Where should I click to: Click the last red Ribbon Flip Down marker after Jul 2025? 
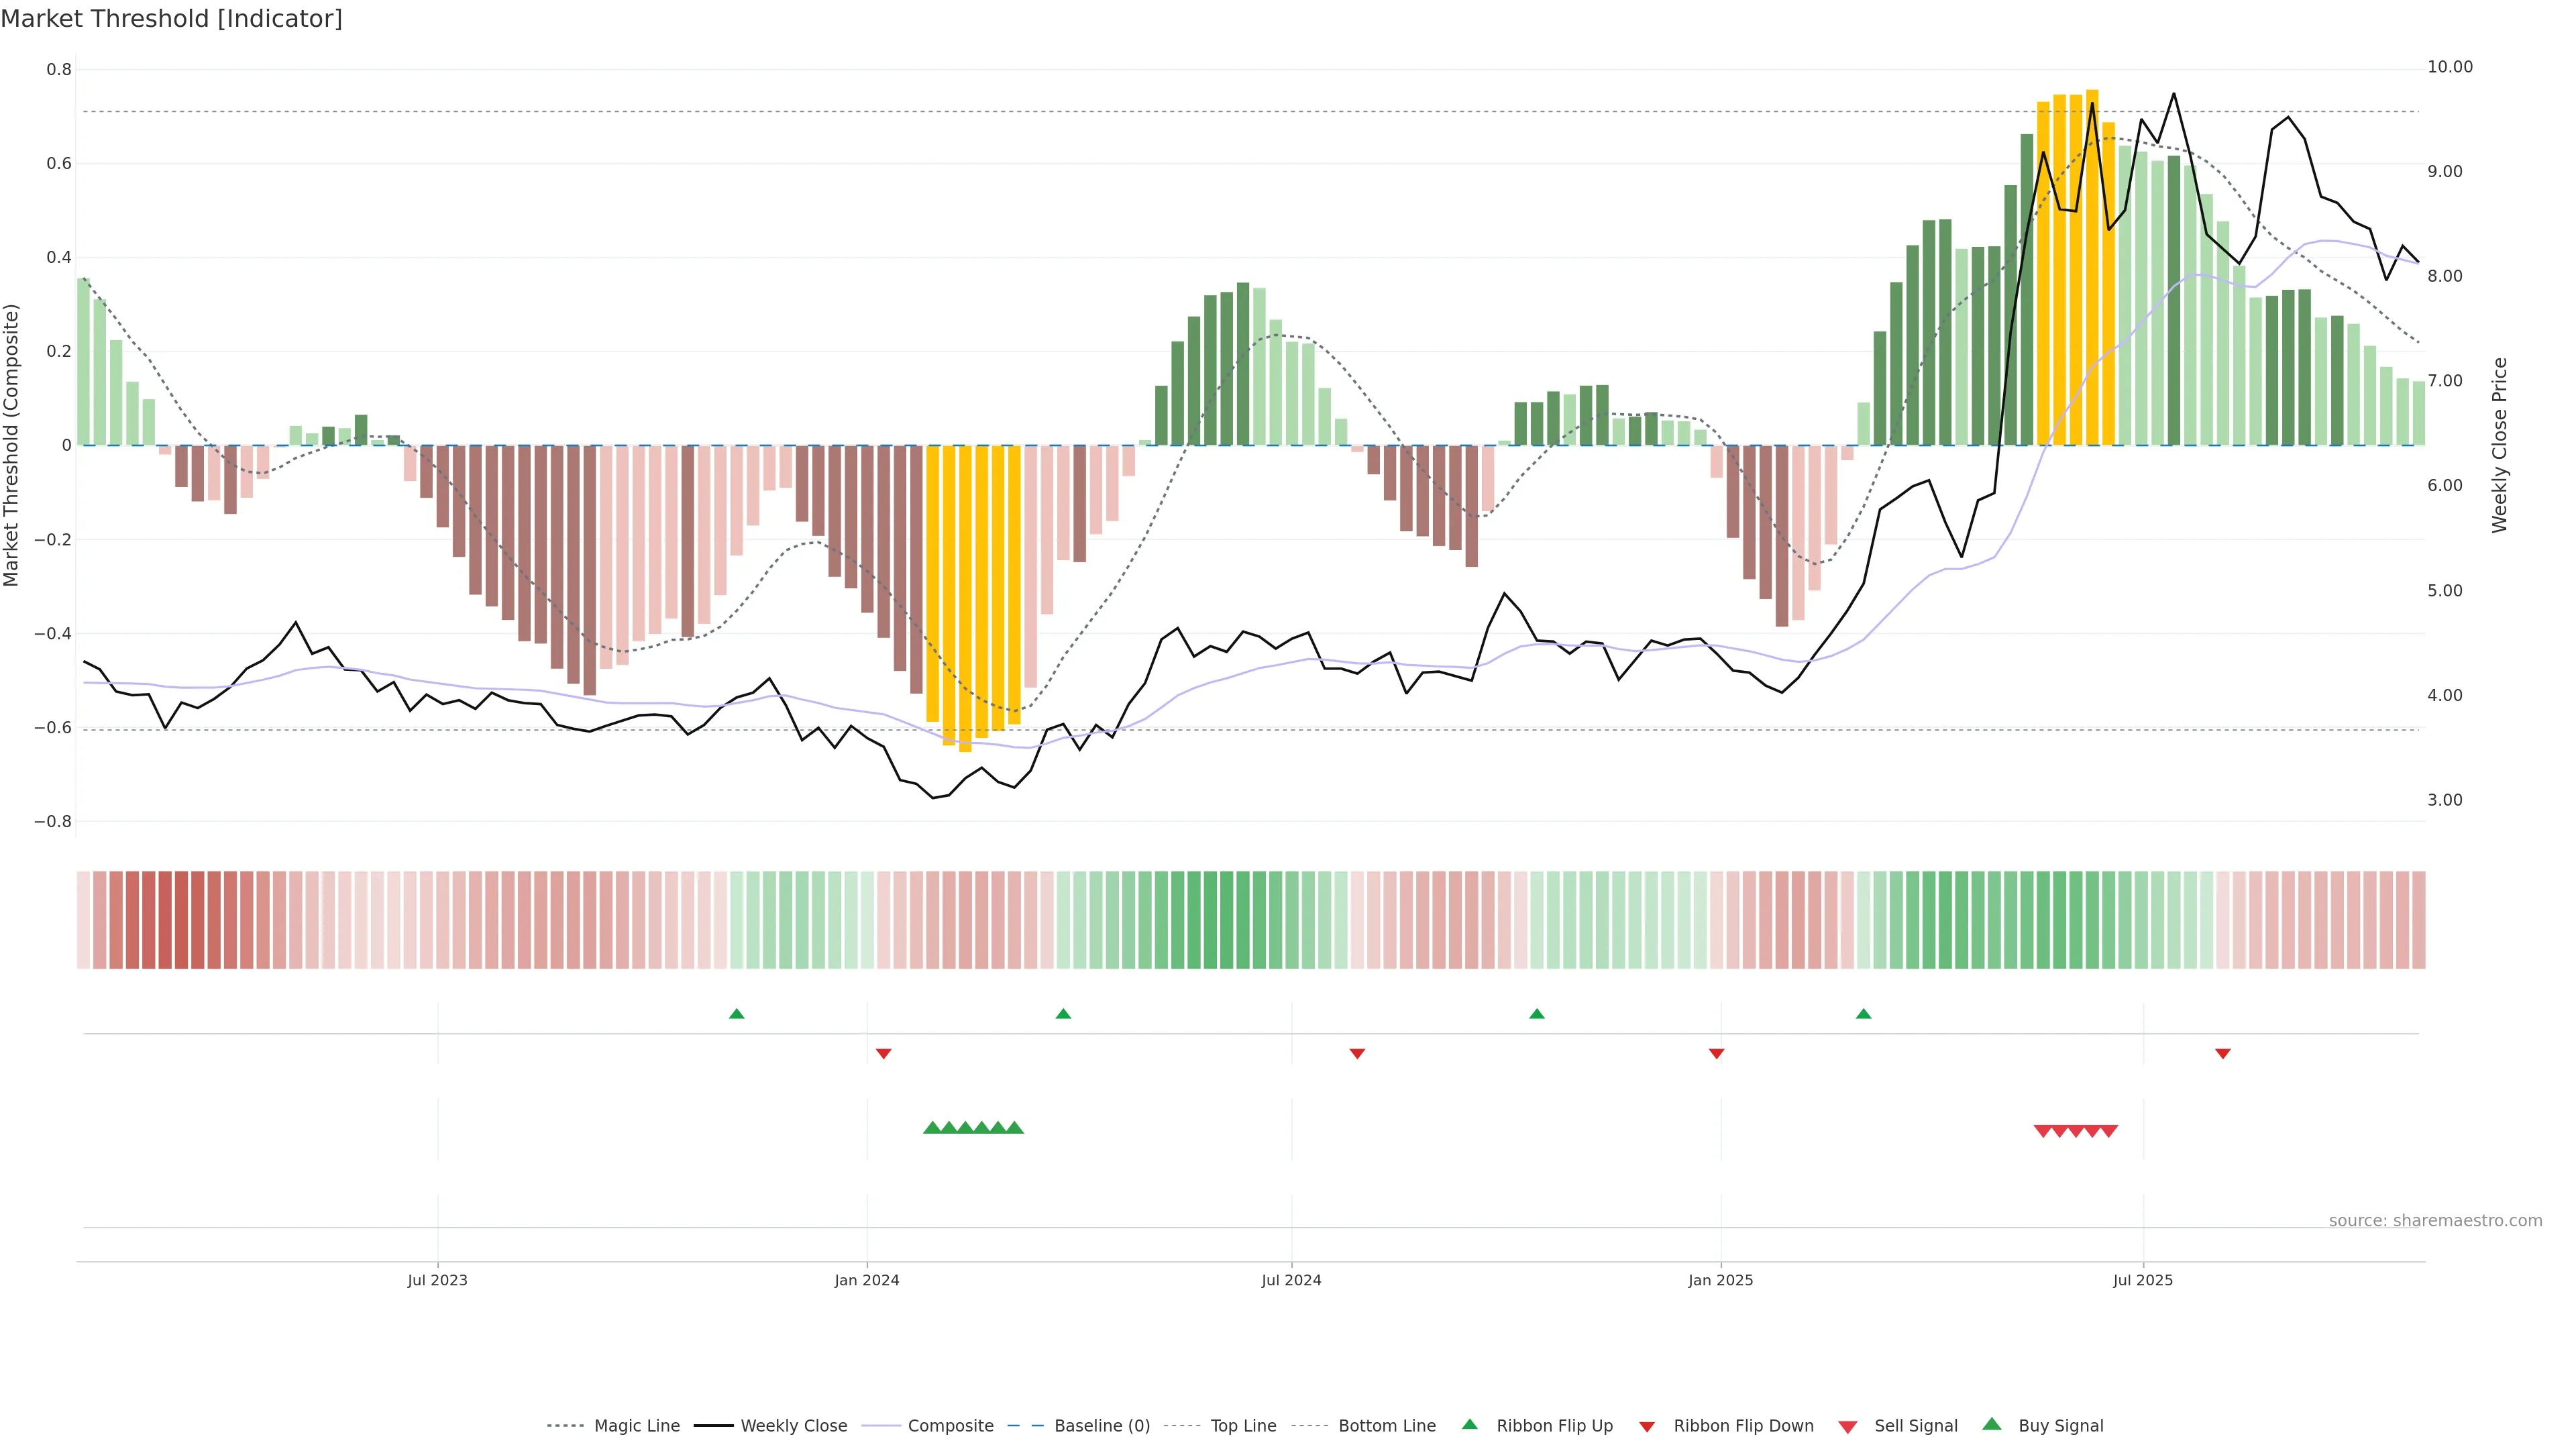2222,1054
